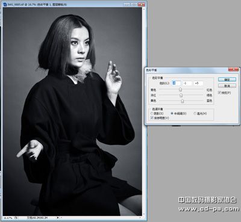241x222 pixels.
Task: Select the Midtones (中间调) radio button
Action: tap(172, 114)
